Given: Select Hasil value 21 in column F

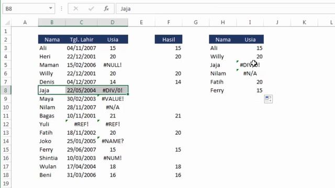Looking at the screenshot, I should coord(169,116).
